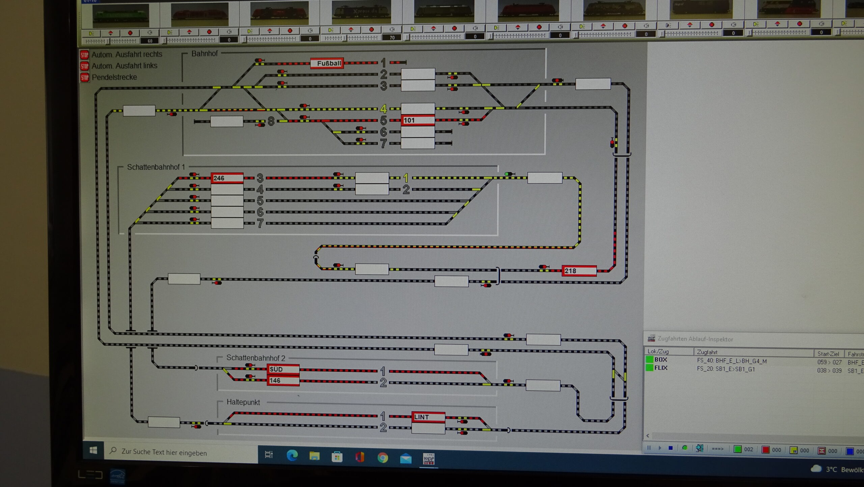Click speed slider of second locomotive
864x487 pixels.
(x=190, y=40)
